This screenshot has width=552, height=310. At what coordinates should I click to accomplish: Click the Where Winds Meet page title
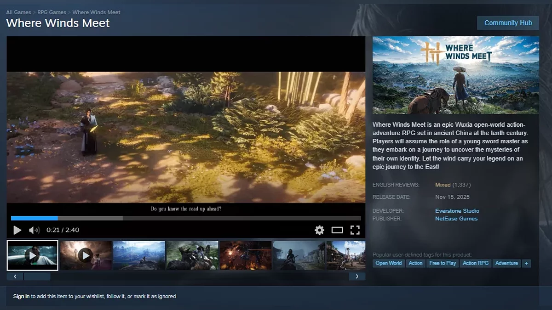58,23
